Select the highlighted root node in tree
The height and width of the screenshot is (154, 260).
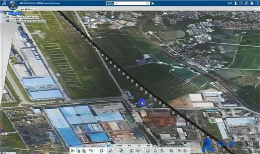(x=15, y=14)
